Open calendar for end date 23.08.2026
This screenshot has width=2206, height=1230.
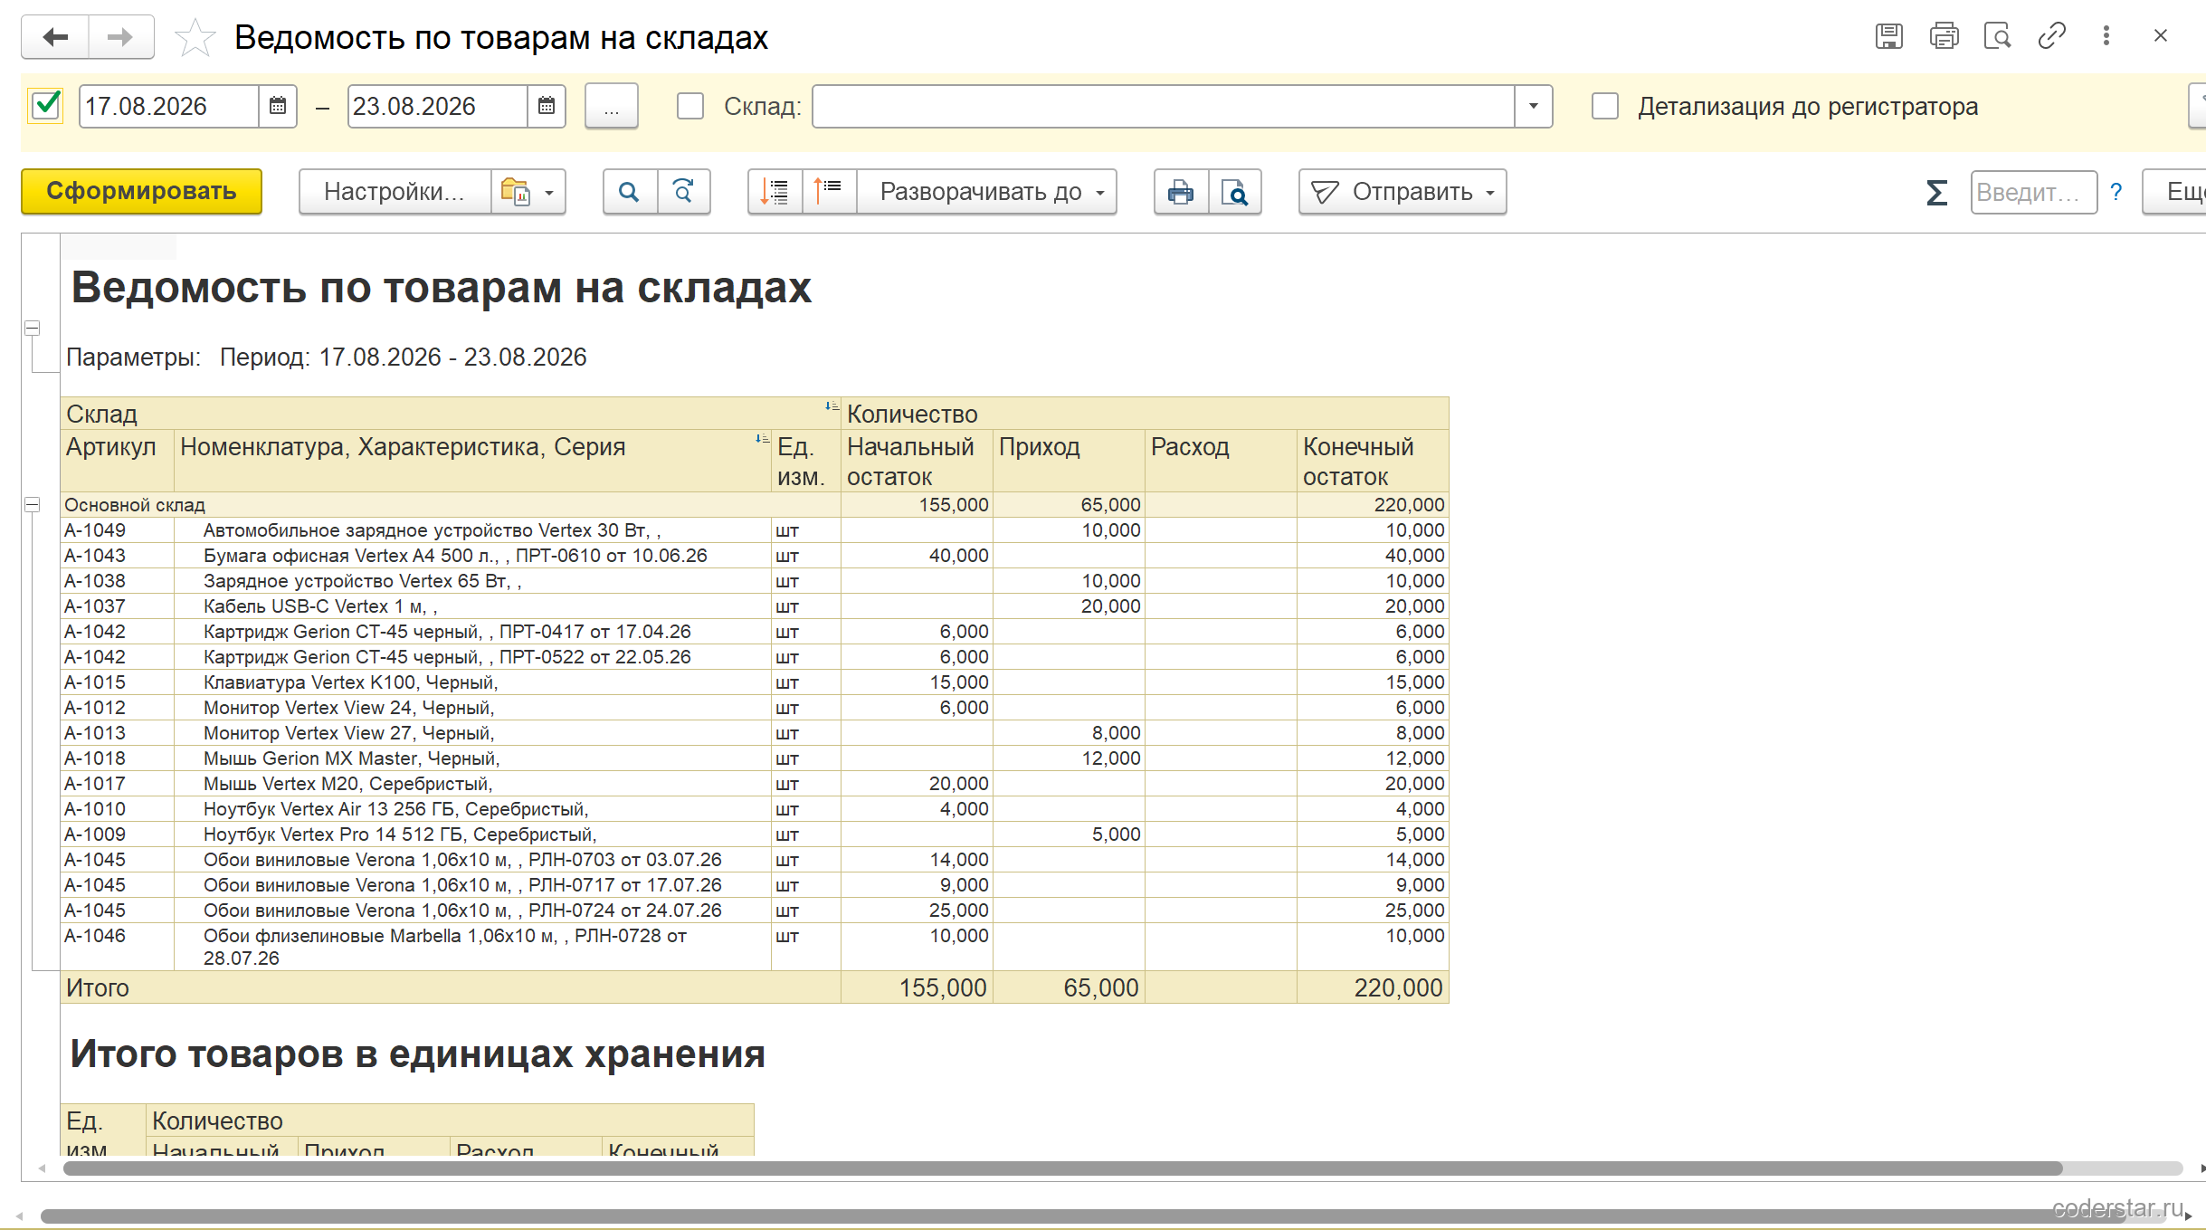tap(547, 107)
